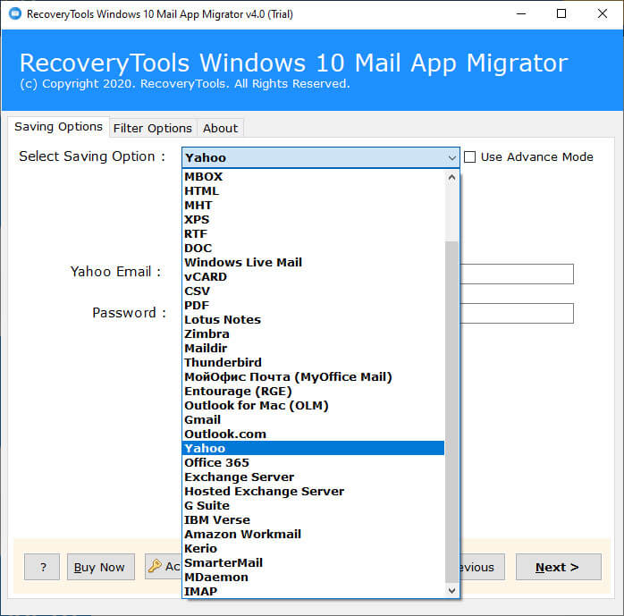Click the highlighted Yahoo list entry
Image resolution: width=624 pixels, height=616 pixels.
click(313, 449)
